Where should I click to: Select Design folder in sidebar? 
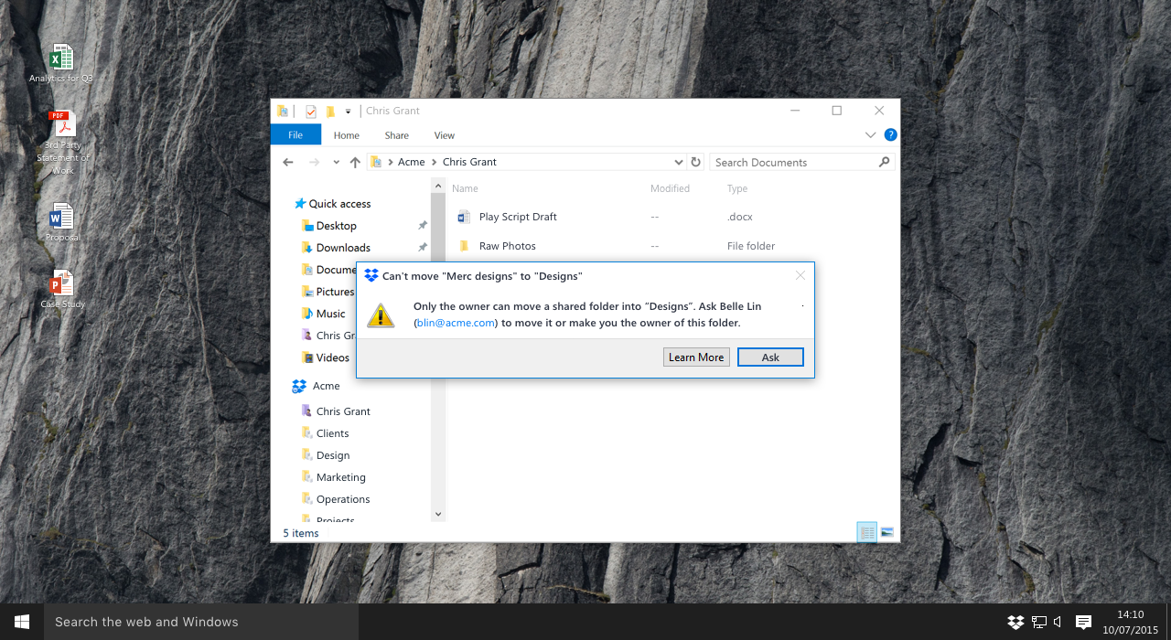333,455
